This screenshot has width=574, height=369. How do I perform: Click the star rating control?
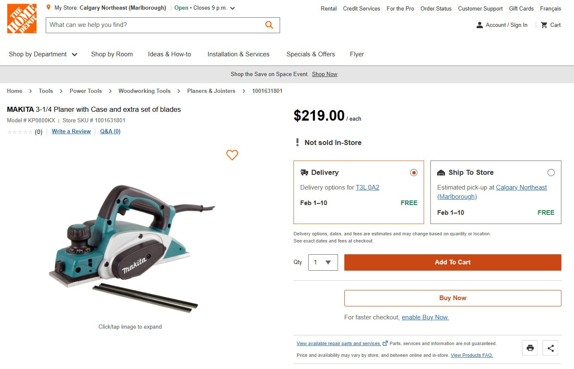click(x=19, y=132)
